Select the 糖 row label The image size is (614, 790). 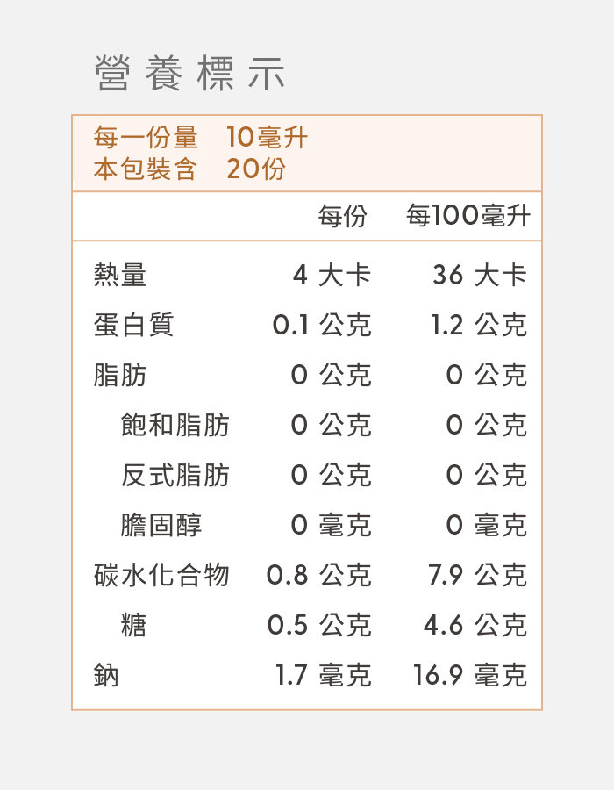click(133, 626)
